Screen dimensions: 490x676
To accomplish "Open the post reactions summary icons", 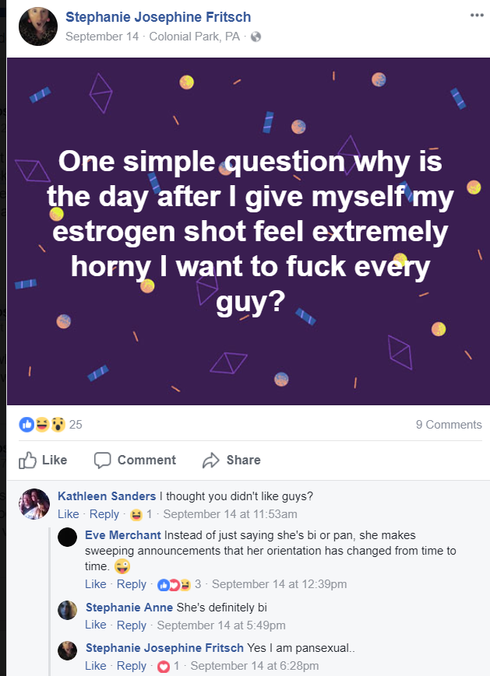I will coord(42,424).
